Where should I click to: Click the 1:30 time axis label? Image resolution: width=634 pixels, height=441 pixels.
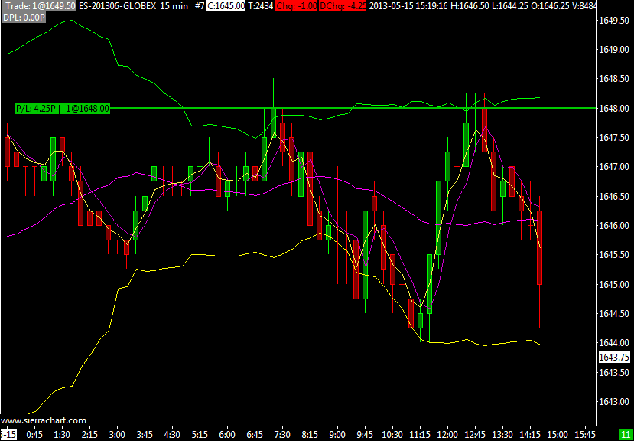(x=62, y=433)
